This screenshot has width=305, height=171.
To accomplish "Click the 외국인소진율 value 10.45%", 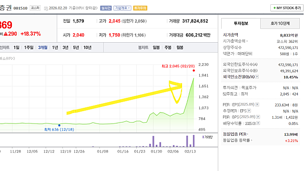I will coord(291,77).
